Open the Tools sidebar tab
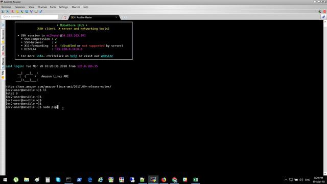This screenshot has height=184, width=327. pyautogui.click(x=3, y=50)
